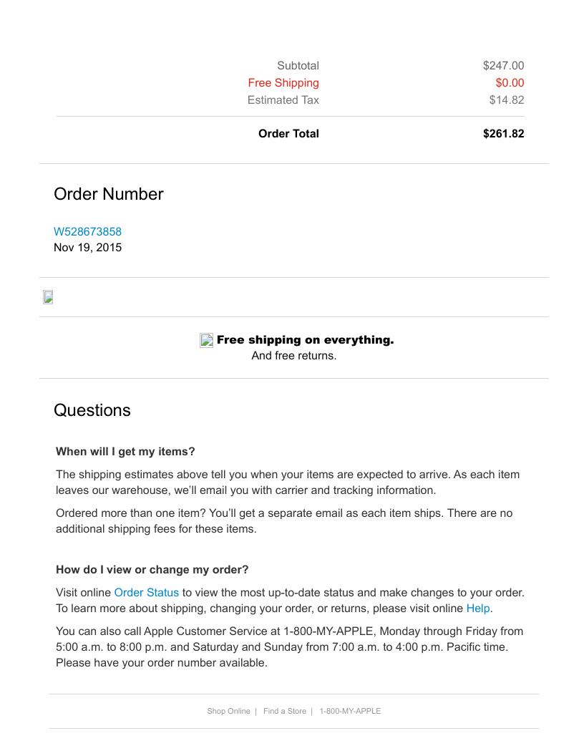Click the 1-800-MY-APPLE footer link

350,711
